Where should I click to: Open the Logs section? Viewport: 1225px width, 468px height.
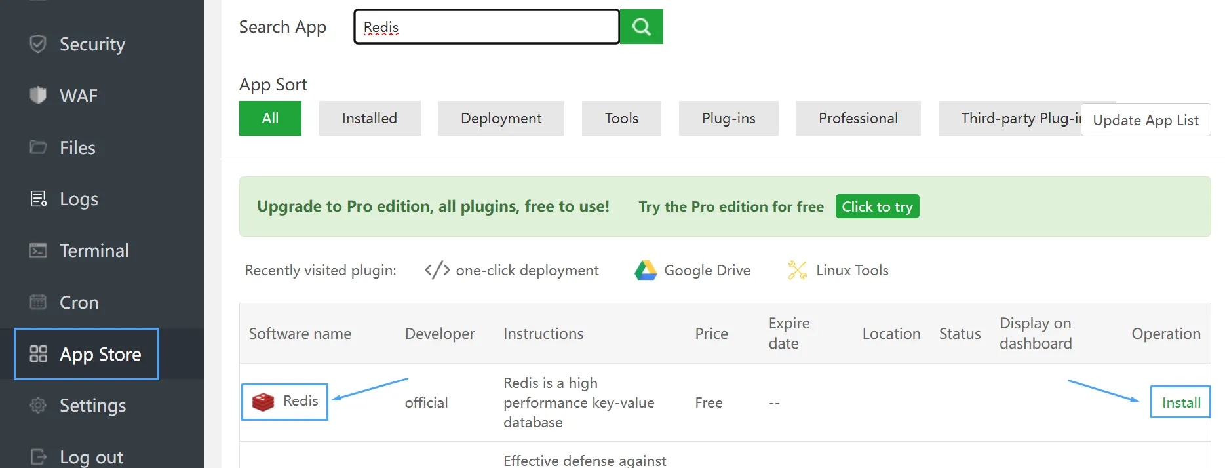(x=79, y=199)
